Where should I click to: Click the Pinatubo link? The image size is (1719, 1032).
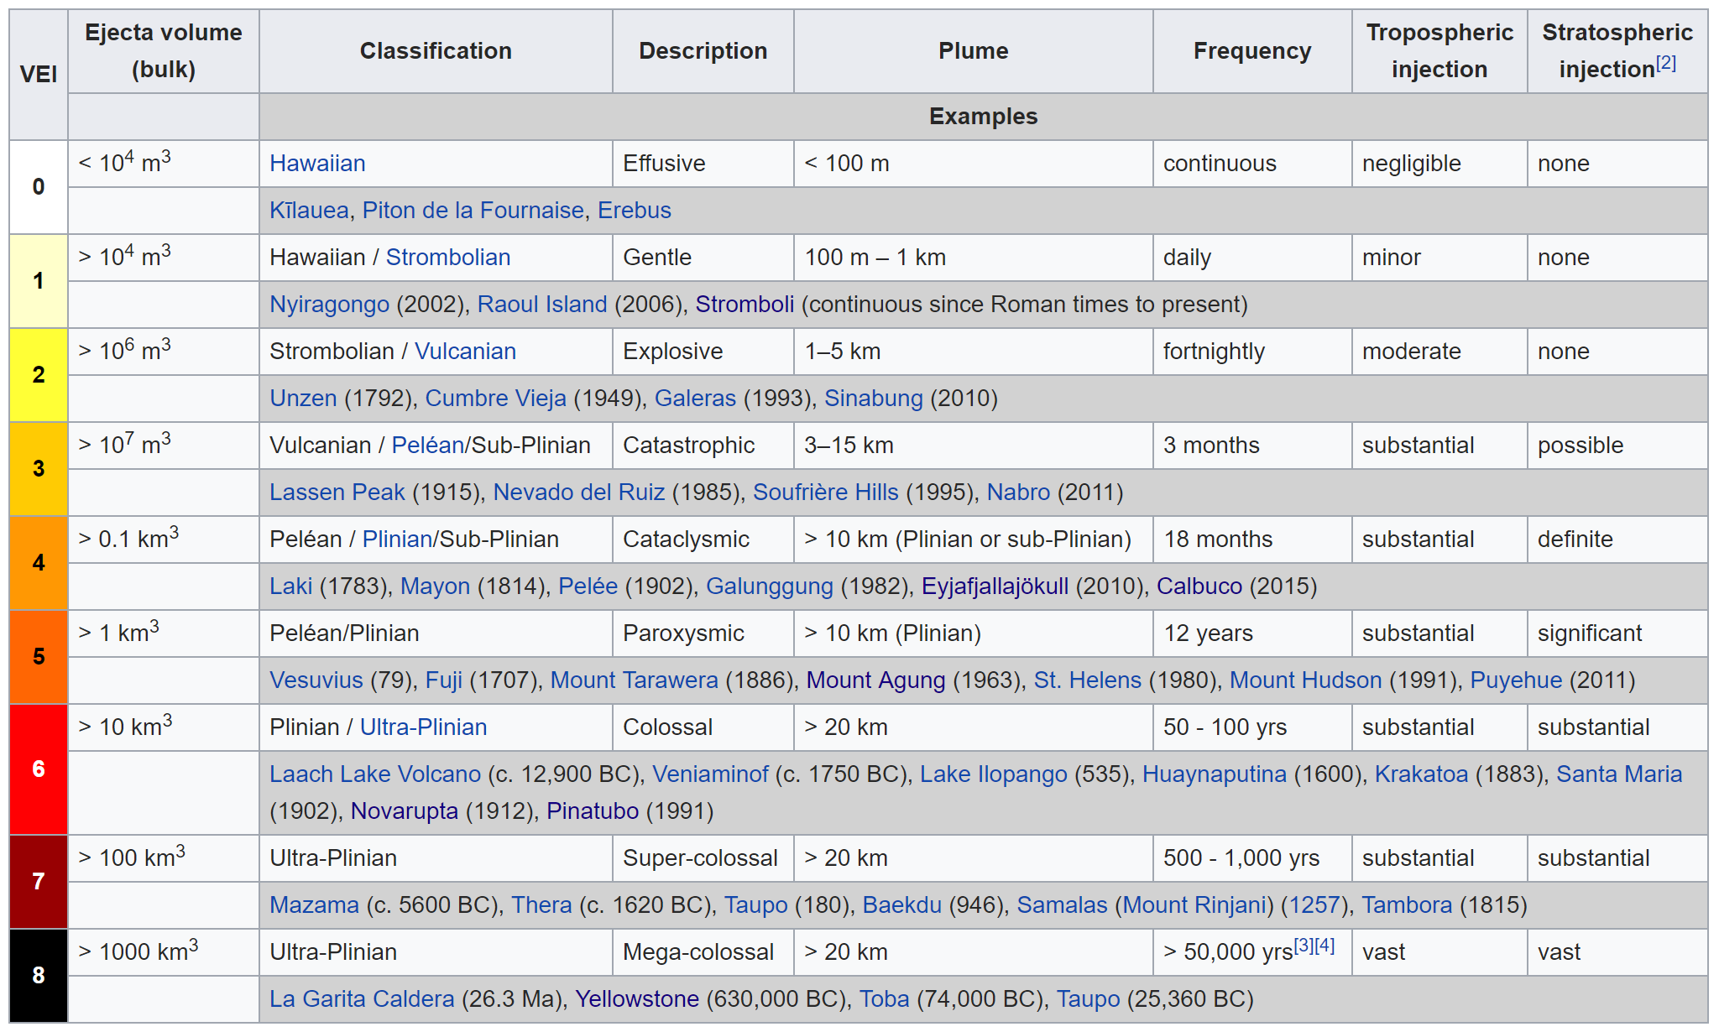click(593, 811)
